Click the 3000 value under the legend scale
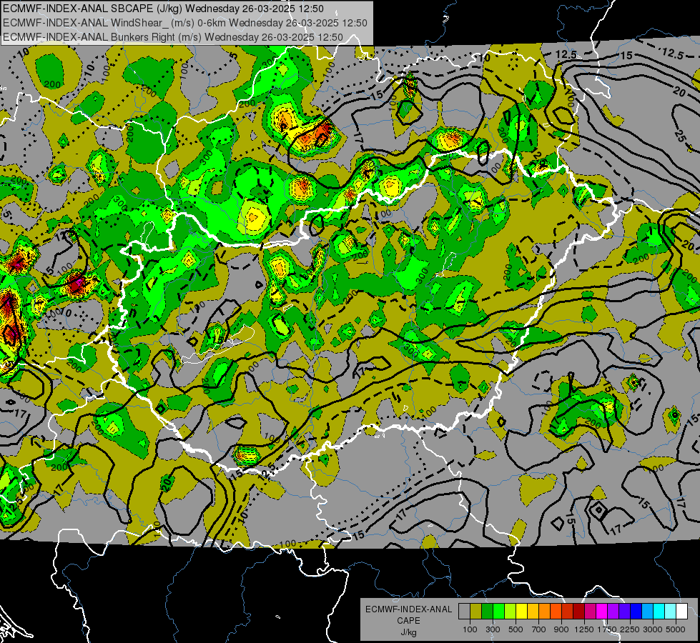 653,629
